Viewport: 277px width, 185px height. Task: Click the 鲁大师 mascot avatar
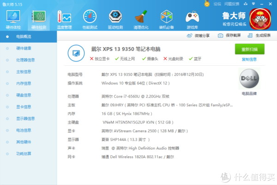[260, 19]
